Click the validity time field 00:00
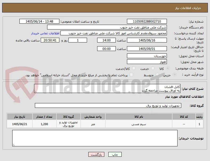The image size is (210, 161). (106, 49)
